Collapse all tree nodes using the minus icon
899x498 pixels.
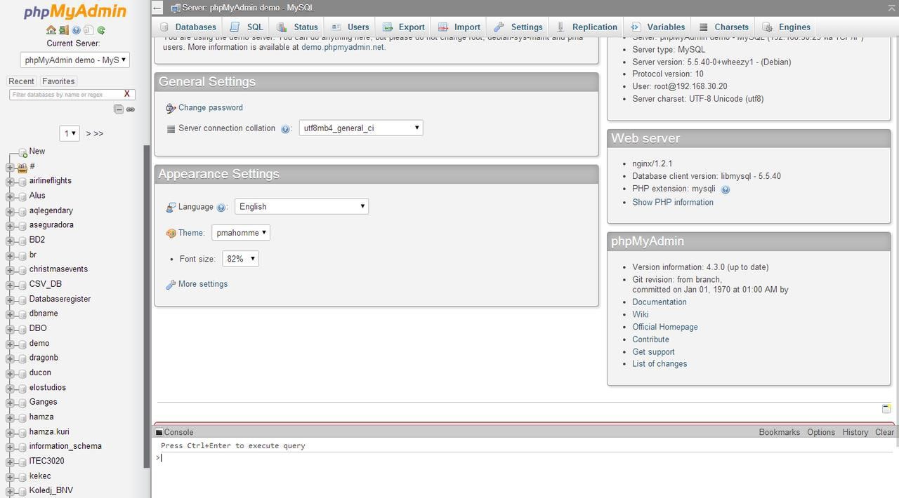[x=119, y=109]
